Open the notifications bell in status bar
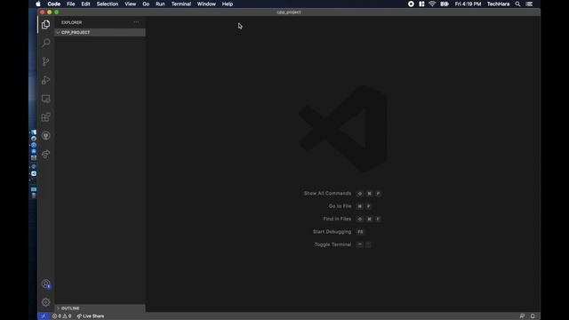The width and height of the screenshot is (569, 320). 533,316
